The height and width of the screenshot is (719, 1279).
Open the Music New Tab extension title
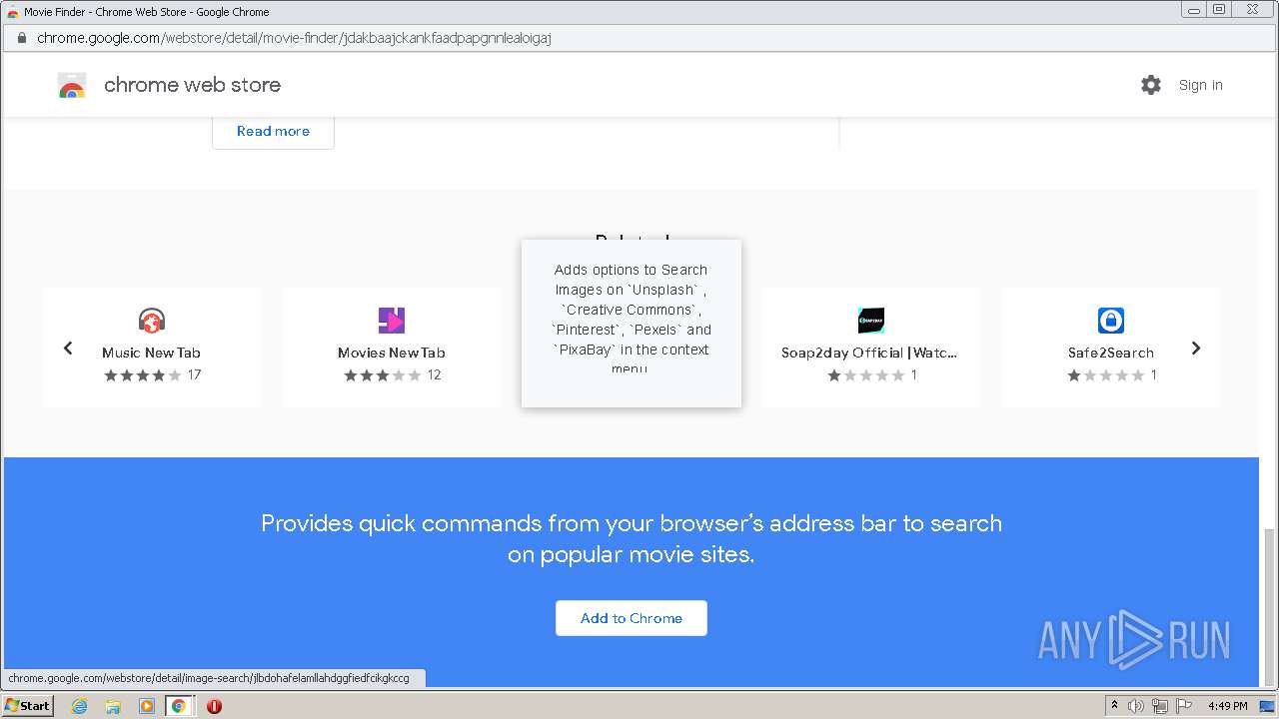[152, 353]
